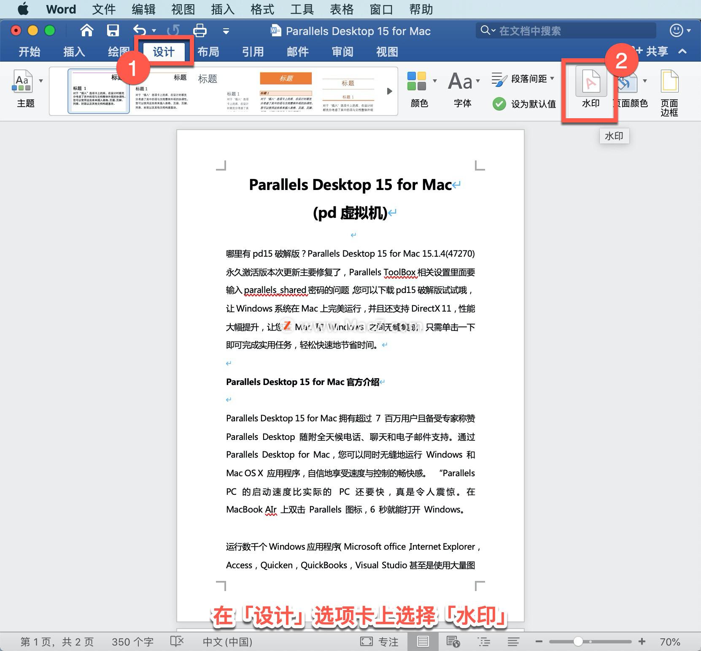The image size is (701, 651).
Task: Open the 表格 menu in menu bar
Action: tap(342, 9)
